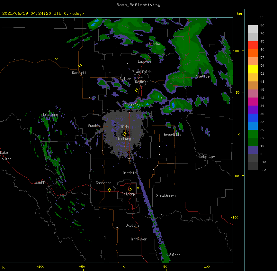Click the Strathmore label

click(166, 196)
